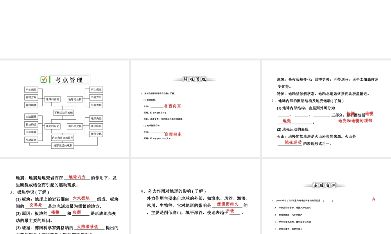Click the red 自西向东 answer under 地球绕日公转
This screenshot has width=391, height=234.
tap(173, 134)
